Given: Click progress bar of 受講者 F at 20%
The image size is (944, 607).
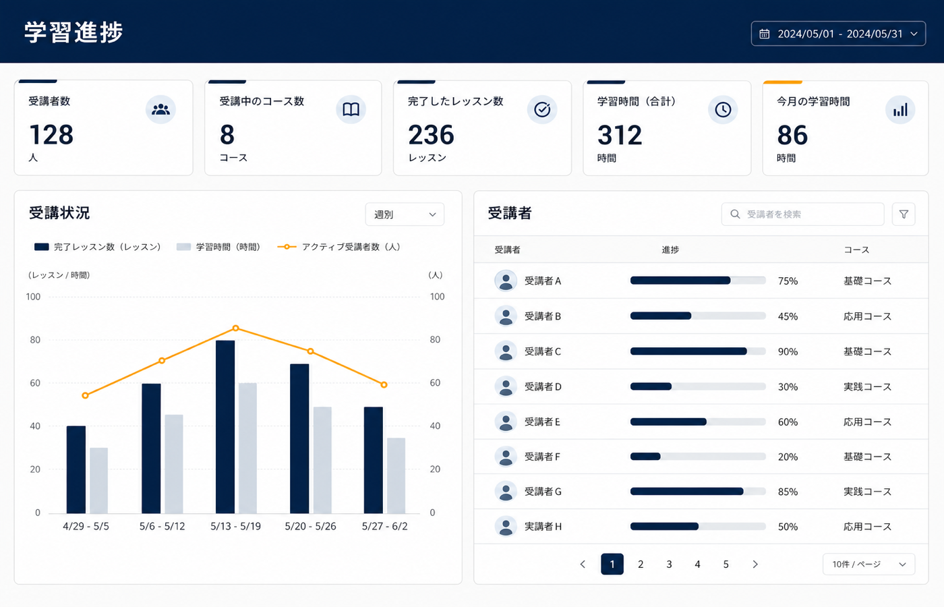Looking at the screenshot, I should [x=698, y=457].
